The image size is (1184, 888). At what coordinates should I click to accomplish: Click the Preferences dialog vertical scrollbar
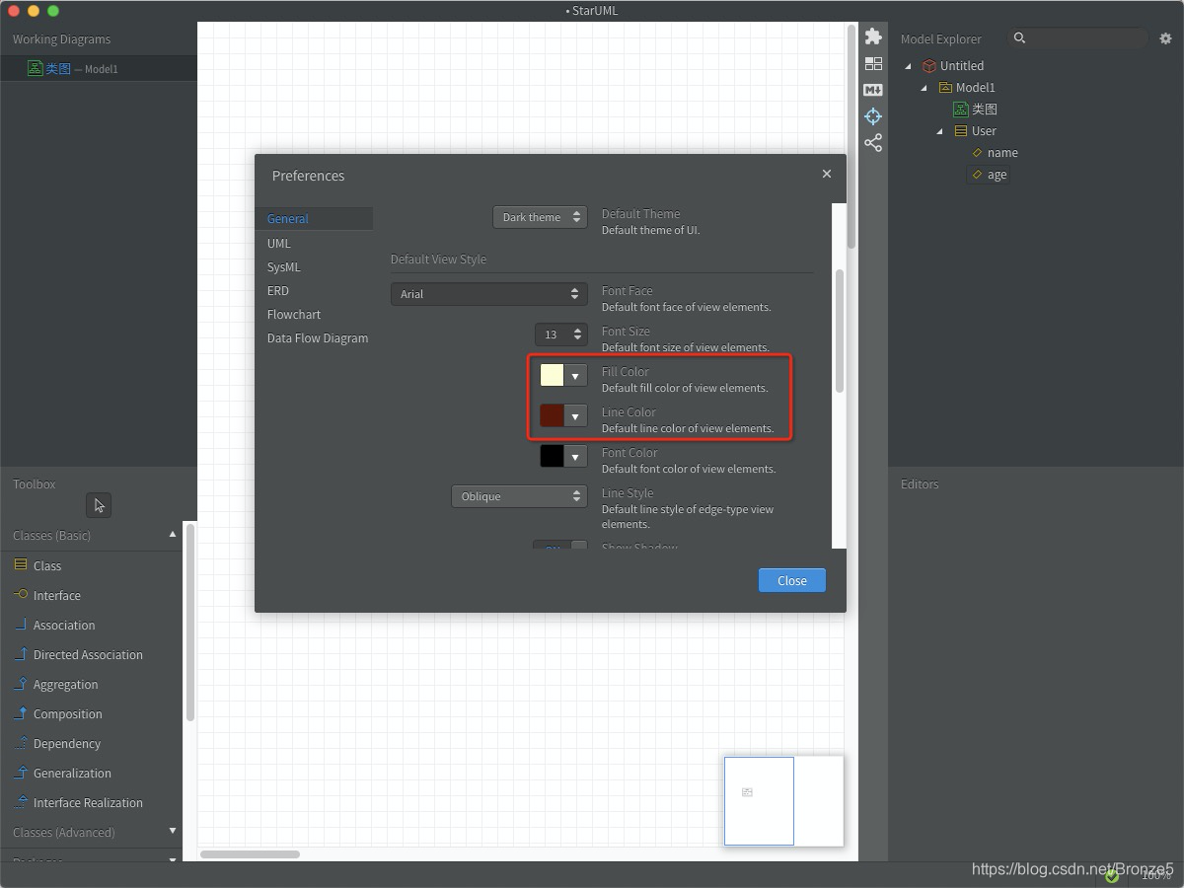tap(840, 331)
